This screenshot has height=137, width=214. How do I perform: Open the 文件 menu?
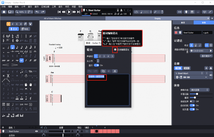[x=3, y=6]
